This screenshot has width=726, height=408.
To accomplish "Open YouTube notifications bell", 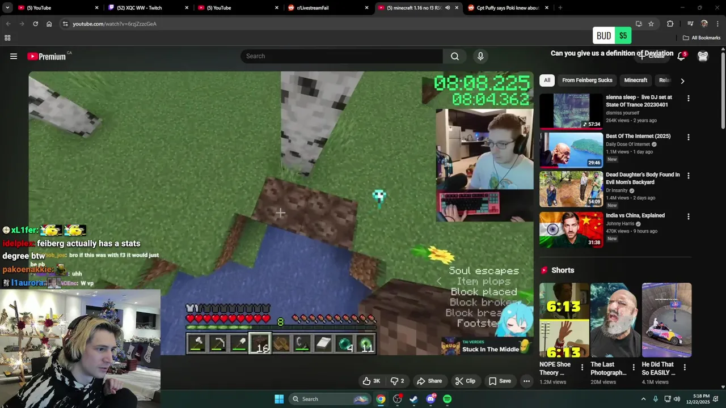I will click(x=681, y=56).
